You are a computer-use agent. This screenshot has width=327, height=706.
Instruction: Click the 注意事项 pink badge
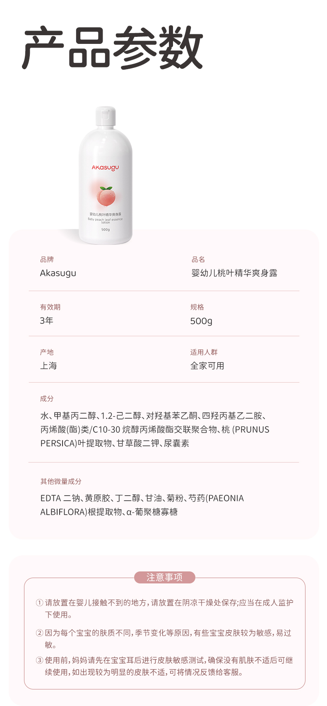tap(164, 577)
